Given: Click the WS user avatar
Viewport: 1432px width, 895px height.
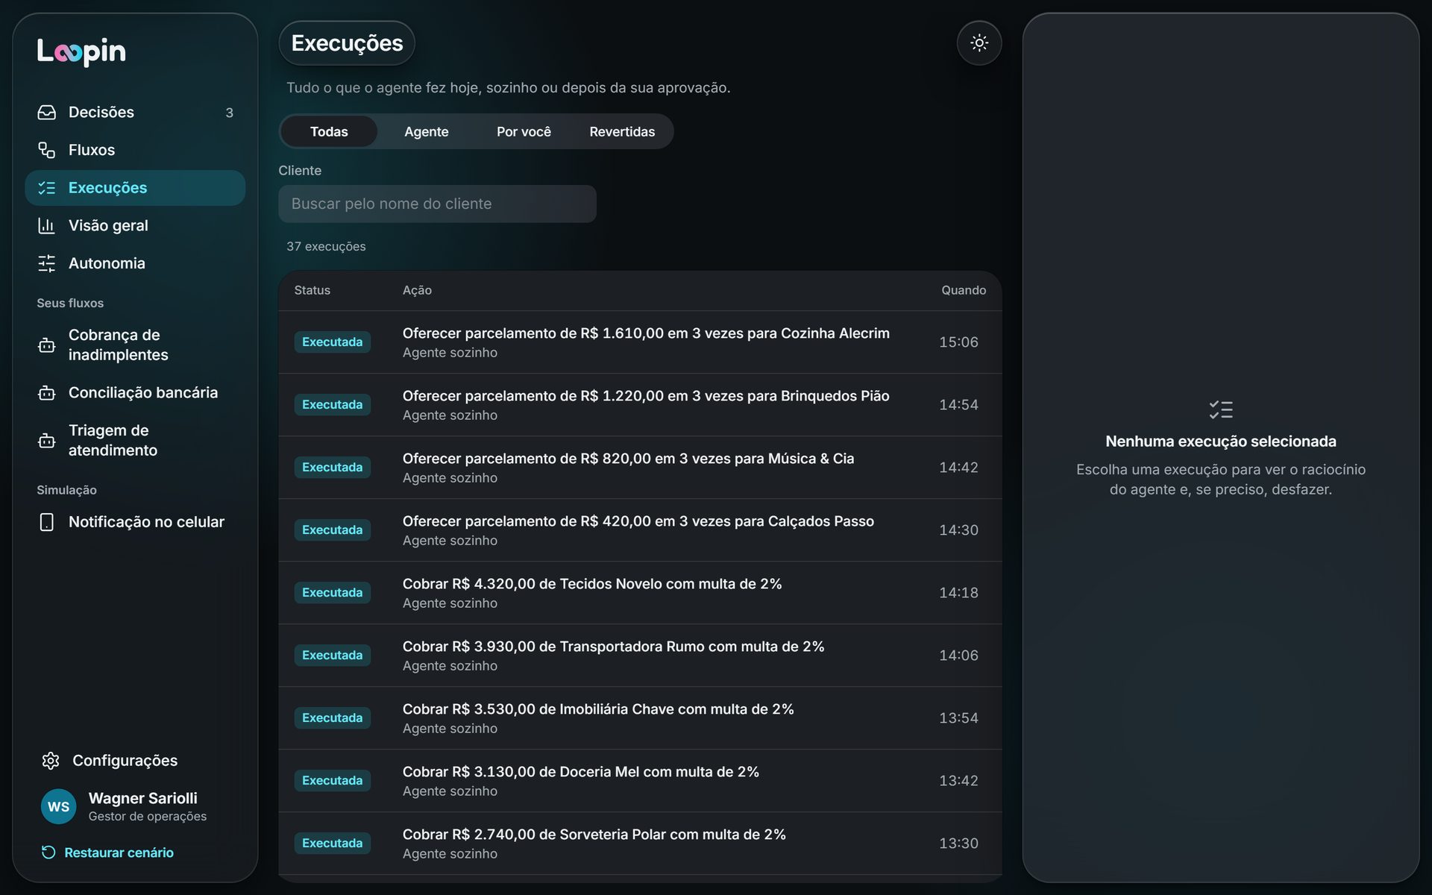Looking at the screenshot, I should pyautogui.click(x=59, y=806).
